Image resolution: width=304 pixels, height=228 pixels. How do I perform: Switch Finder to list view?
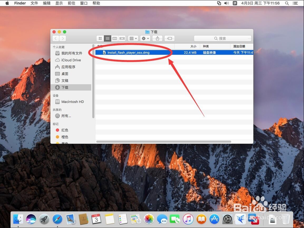[107, 39]
